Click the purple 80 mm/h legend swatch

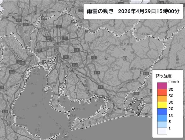162,86
